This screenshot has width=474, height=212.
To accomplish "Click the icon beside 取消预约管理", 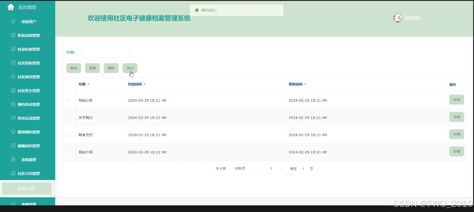I will tap(13, 132).
